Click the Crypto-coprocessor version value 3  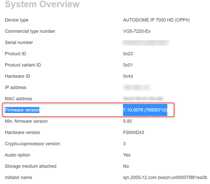124,144
